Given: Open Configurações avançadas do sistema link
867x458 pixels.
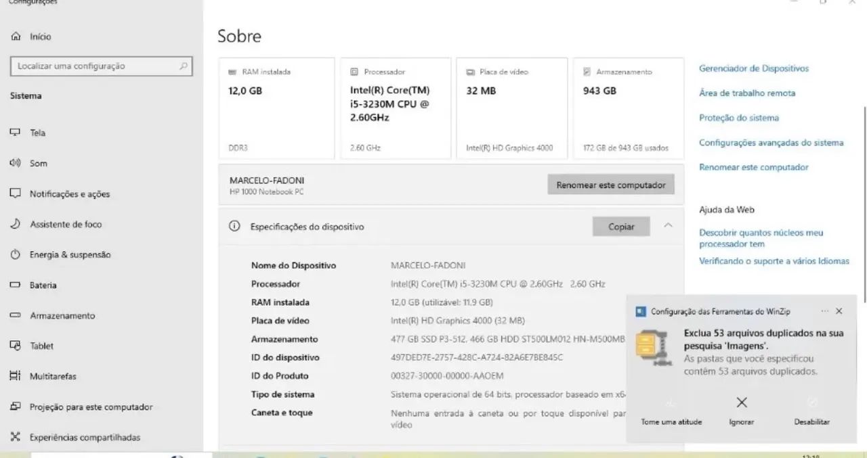Looking at the screenshot, I should (771, 143).
